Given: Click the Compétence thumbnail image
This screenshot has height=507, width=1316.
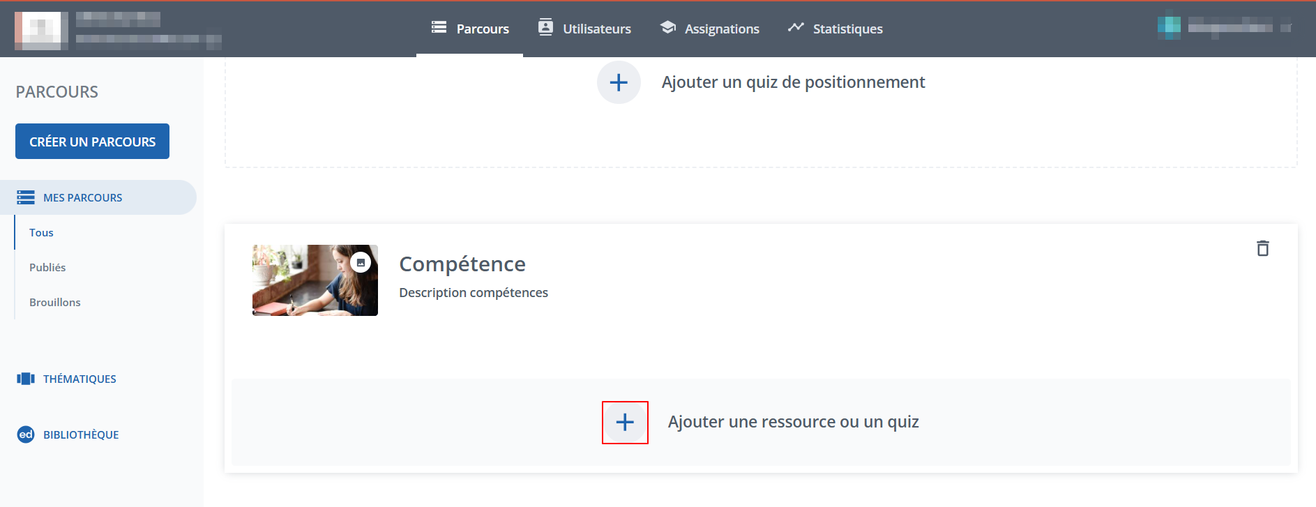Looking at the screenshot, I should (x=315, y=280).
